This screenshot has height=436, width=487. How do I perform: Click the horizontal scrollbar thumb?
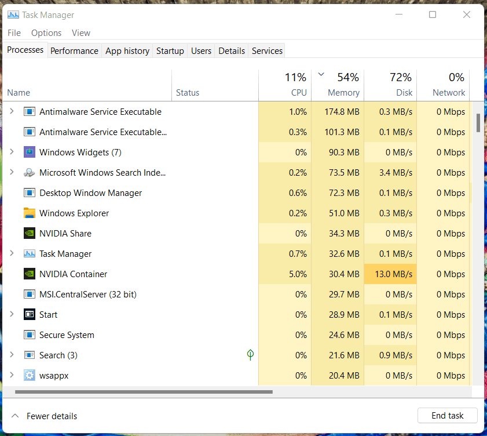click(144, 392)
